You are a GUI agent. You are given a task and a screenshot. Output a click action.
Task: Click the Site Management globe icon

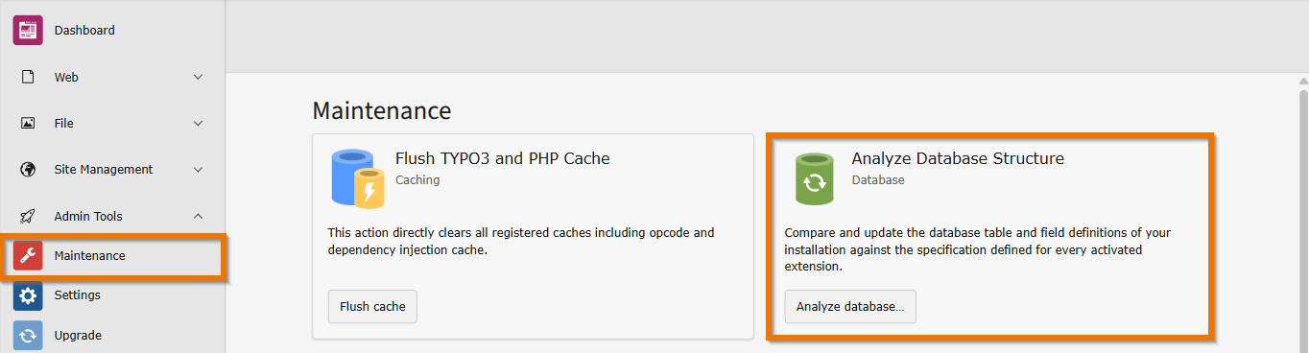click(x=28, y=170)
